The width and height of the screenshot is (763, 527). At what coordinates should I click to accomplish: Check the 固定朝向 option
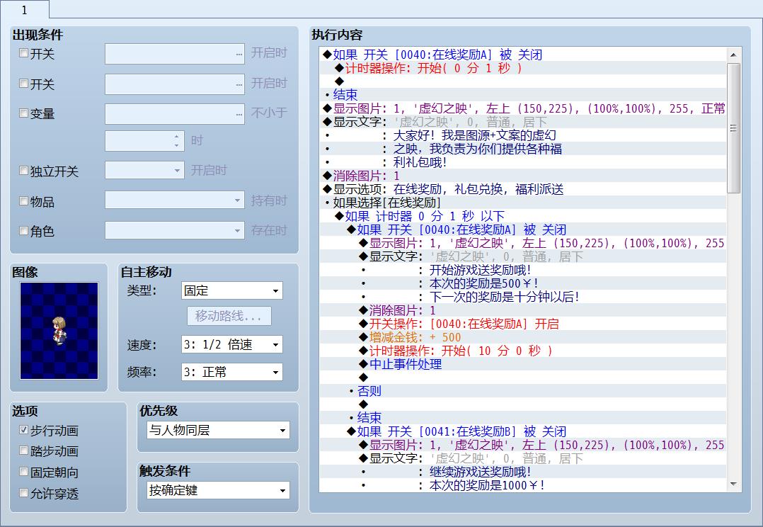[x=23, y=472]
